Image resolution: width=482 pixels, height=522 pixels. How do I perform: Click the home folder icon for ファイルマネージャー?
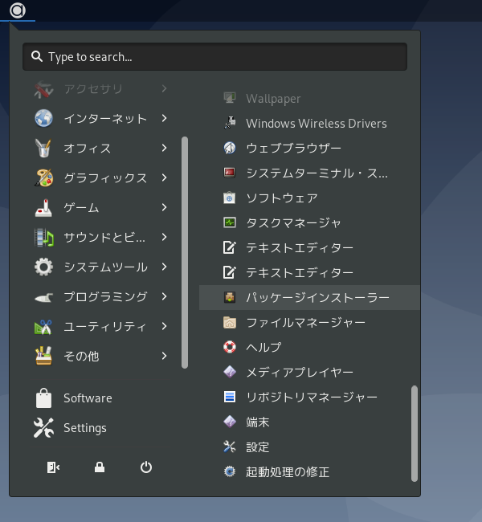[230, 322]
